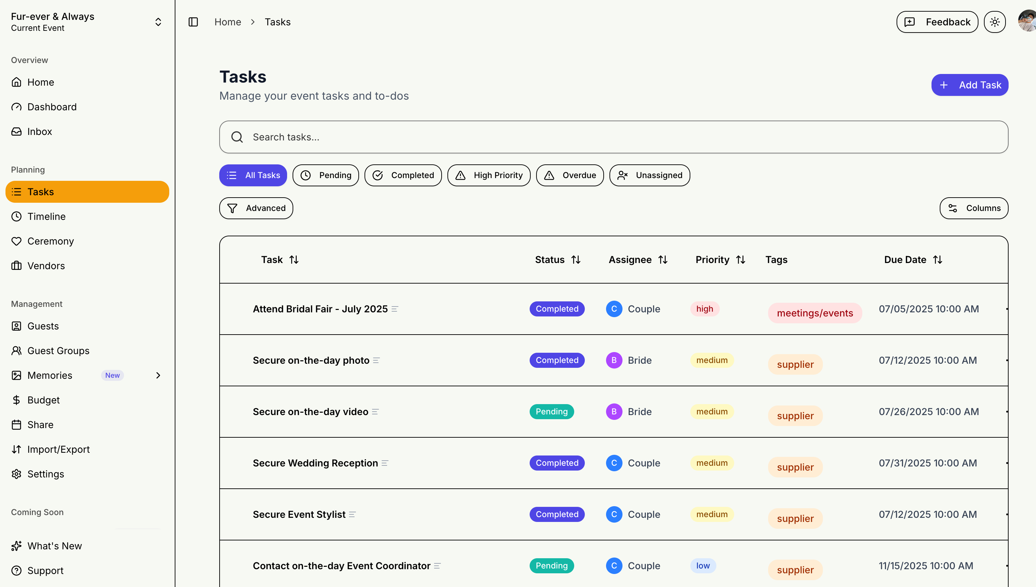Open Budget from the sidebar
Image resolution: width=1036 pixels, height=587 pixels.
[x=44, y=400]
